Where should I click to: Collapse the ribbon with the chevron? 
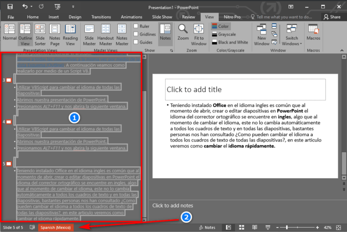click(342, 50)
